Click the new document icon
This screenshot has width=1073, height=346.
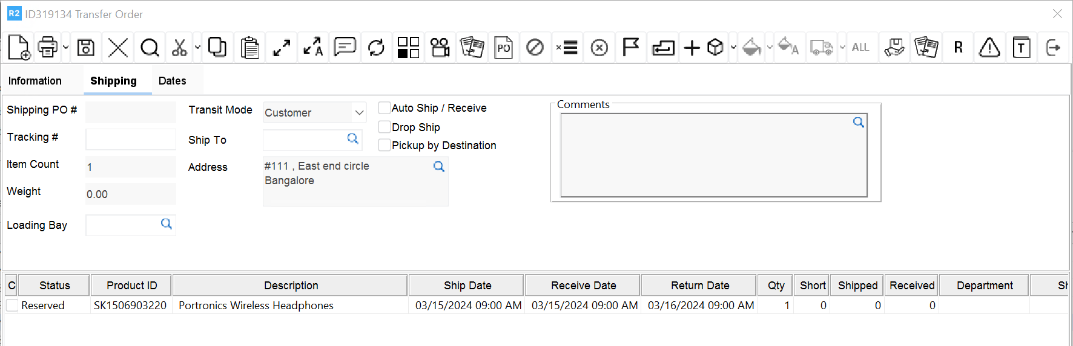tap(19, 47)
